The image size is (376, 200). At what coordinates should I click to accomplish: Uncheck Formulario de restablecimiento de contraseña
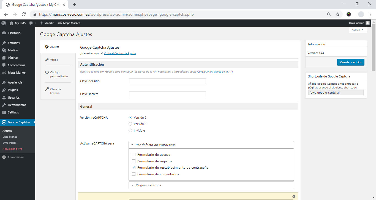tap(134, 168)
